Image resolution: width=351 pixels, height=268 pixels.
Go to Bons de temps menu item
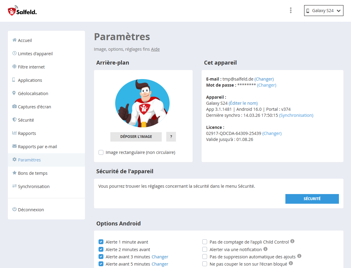[x=33, y=173]
